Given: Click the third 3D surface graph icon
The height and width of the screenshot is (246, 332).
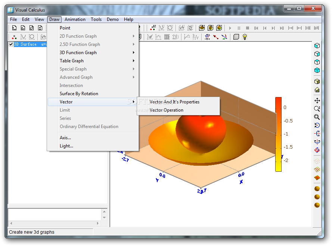Looking at the screenshot, I should click(x=219, y=28).
